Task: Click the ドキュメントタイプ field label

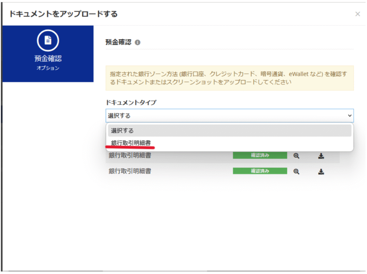Action: 131,103
